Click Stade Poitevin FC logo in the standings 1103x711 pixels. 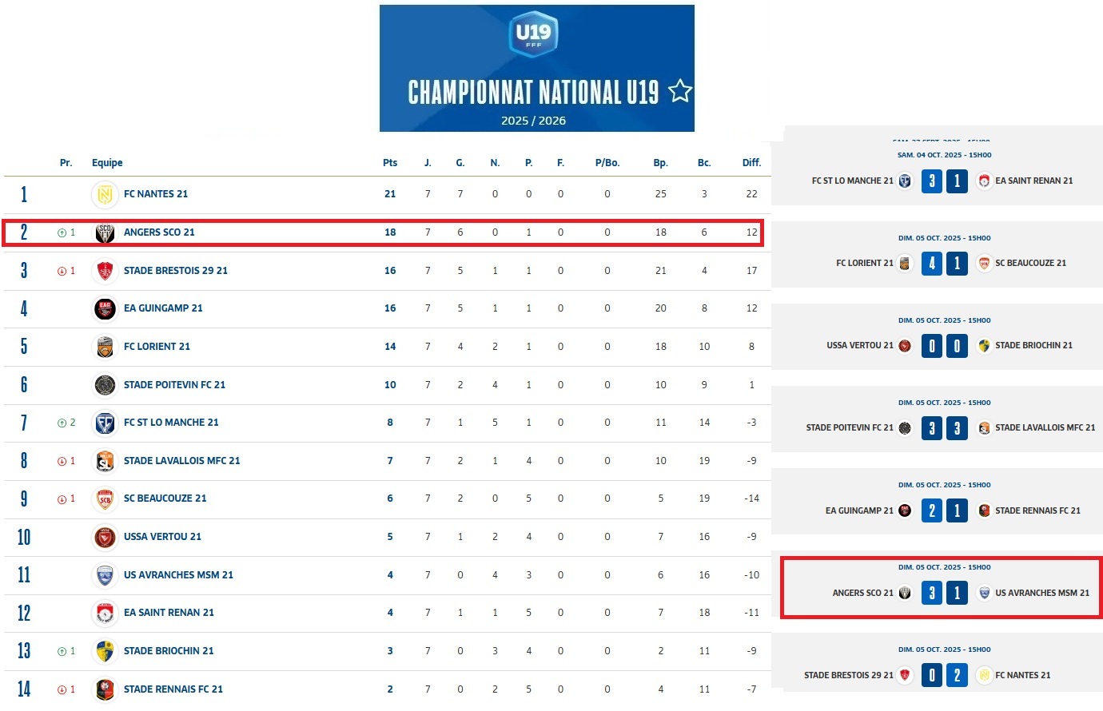tap(105, 385)
